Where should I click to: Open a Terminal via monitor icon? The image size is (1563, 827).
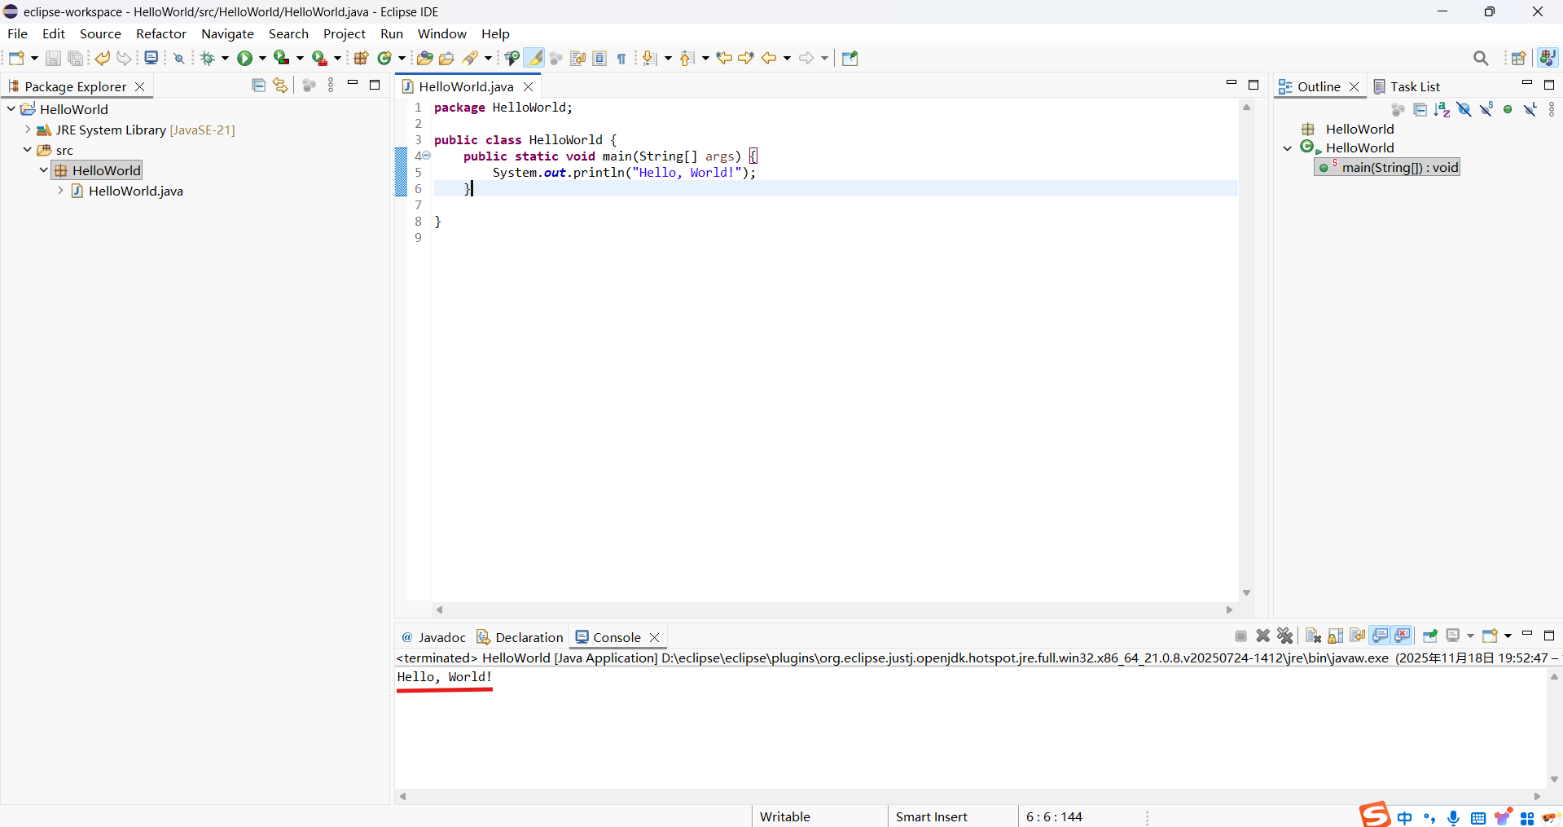[x=151, y=58]
